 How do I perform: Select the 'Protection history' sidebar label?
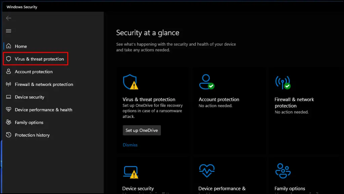click(32, 135)
